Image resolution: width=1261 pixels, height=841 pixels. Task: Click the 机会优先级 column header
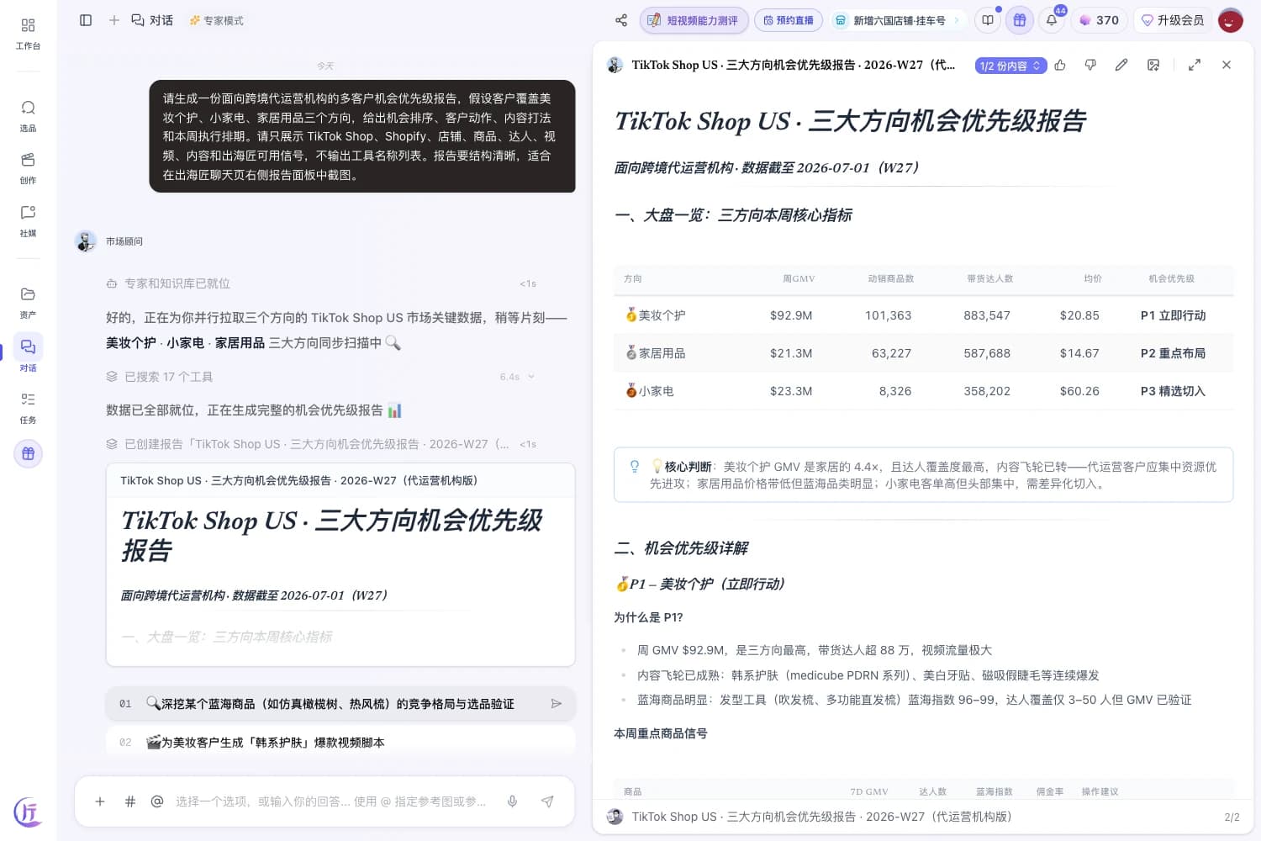click(x=1171, y=278)
